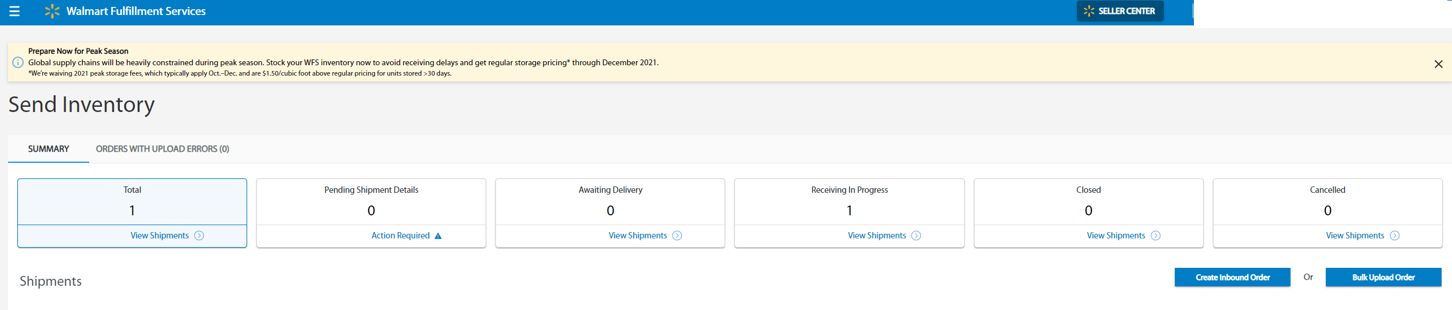Select the Summary tab
The height and width of the screenshot is (310, 1452).
[x=49, y=149]
